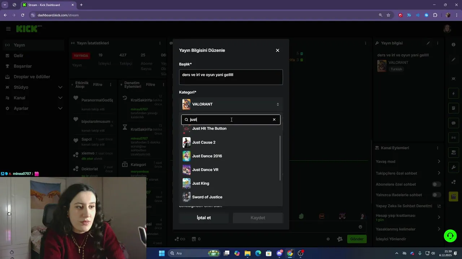Open File Explorer from taskbar
This screenshot has height=259, width=462.
(x=247, y=253)
